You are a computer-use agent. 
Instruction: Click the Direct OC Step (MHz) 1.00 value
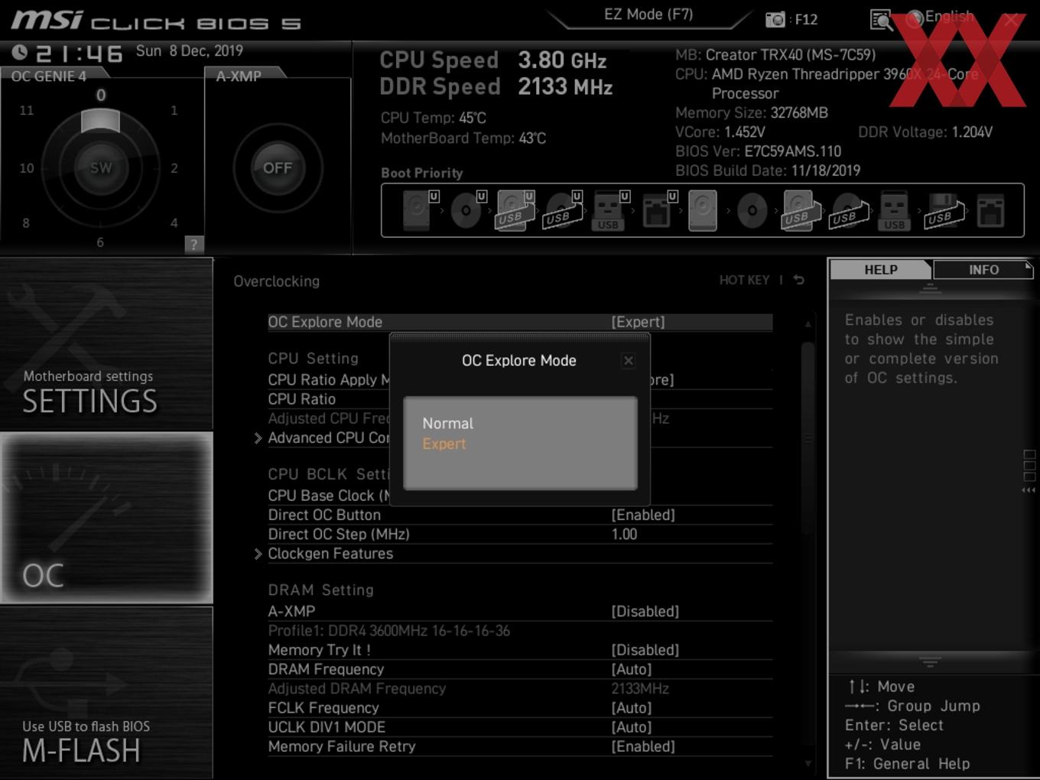pos(624,534)
